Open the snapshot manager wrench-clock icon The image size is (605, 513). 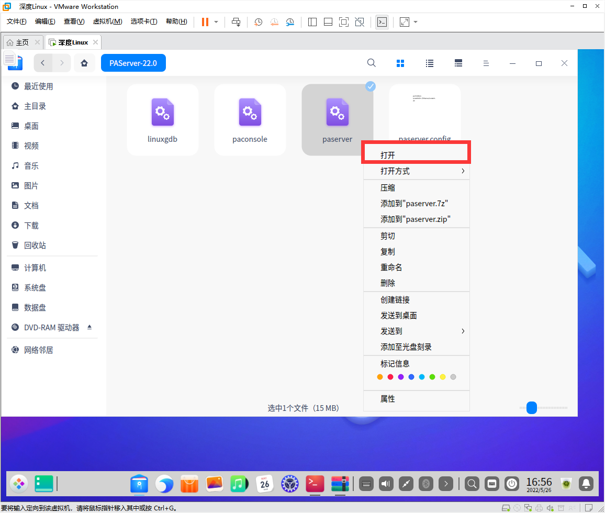[290, 22]
